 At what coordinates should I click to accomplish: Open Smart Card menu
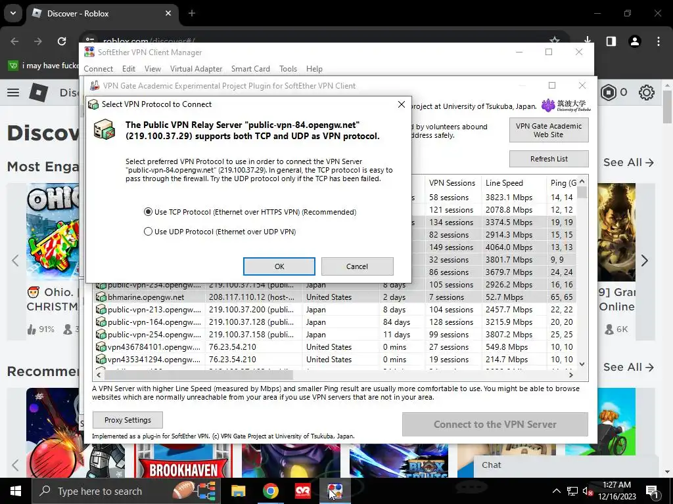(x=250, y=68)
